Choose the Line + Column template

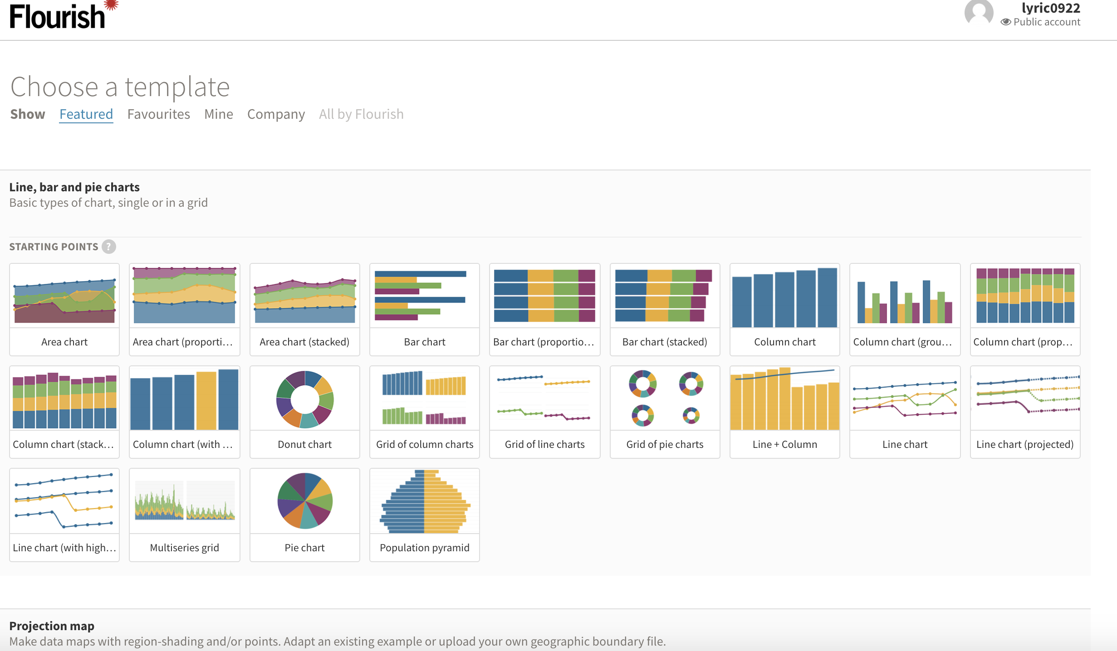(785, 412)
